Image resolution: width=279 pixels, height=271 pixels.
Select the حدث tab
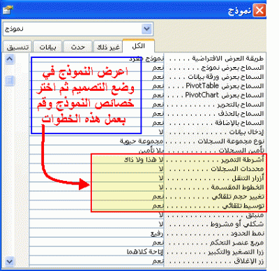[78, 47]
